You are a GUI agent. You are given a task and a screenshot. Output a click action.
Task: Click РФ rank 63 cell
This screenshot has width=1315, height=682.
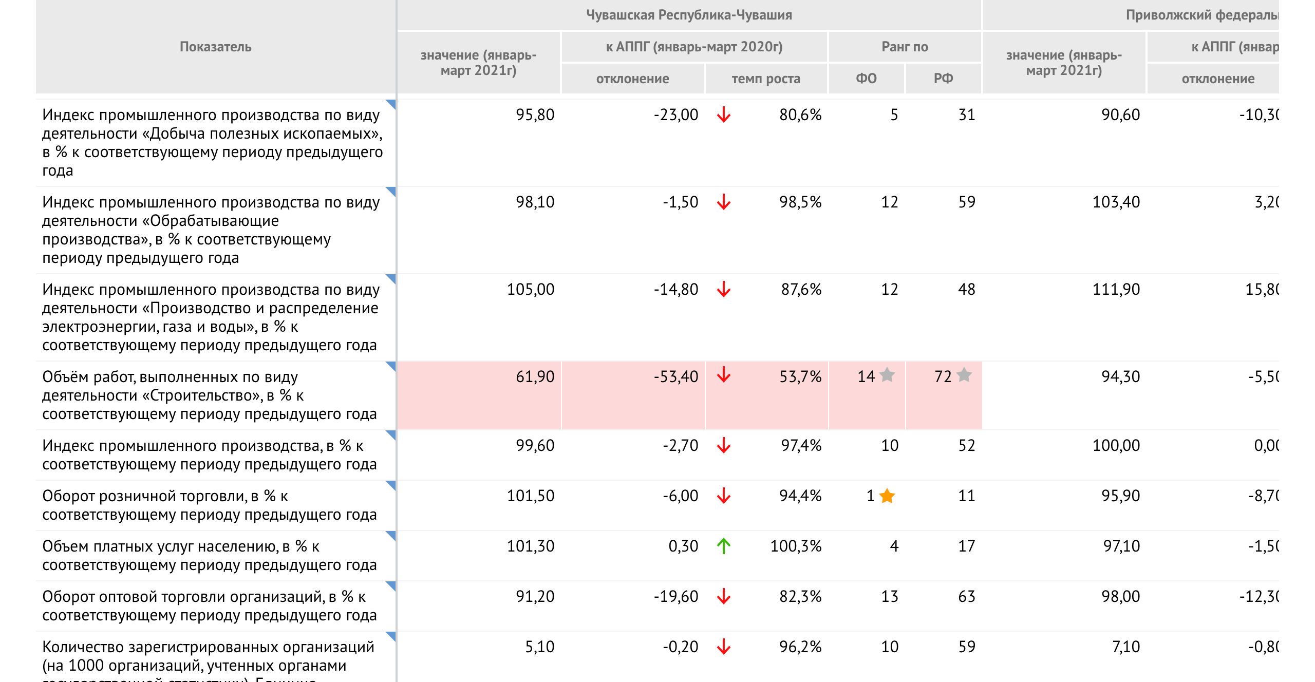pos(944,605)
